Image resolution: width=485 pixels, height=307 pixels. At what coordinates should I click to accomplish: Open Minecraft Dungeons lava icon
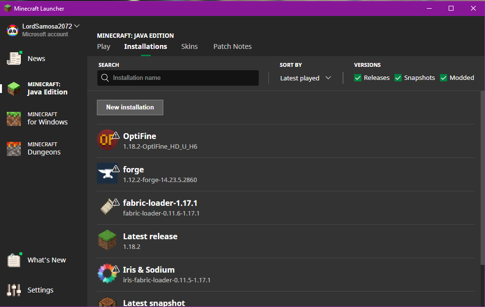click(x=14, y=149)
